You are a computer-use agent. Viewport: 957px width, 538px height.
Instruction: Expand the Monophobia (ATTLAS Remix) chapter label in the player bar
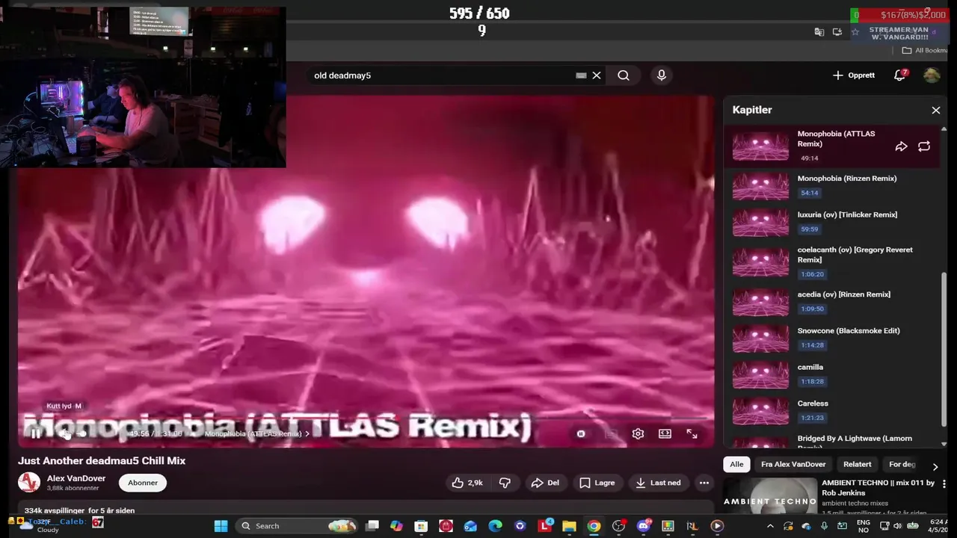pyautogui.click(x=256, y=433)
